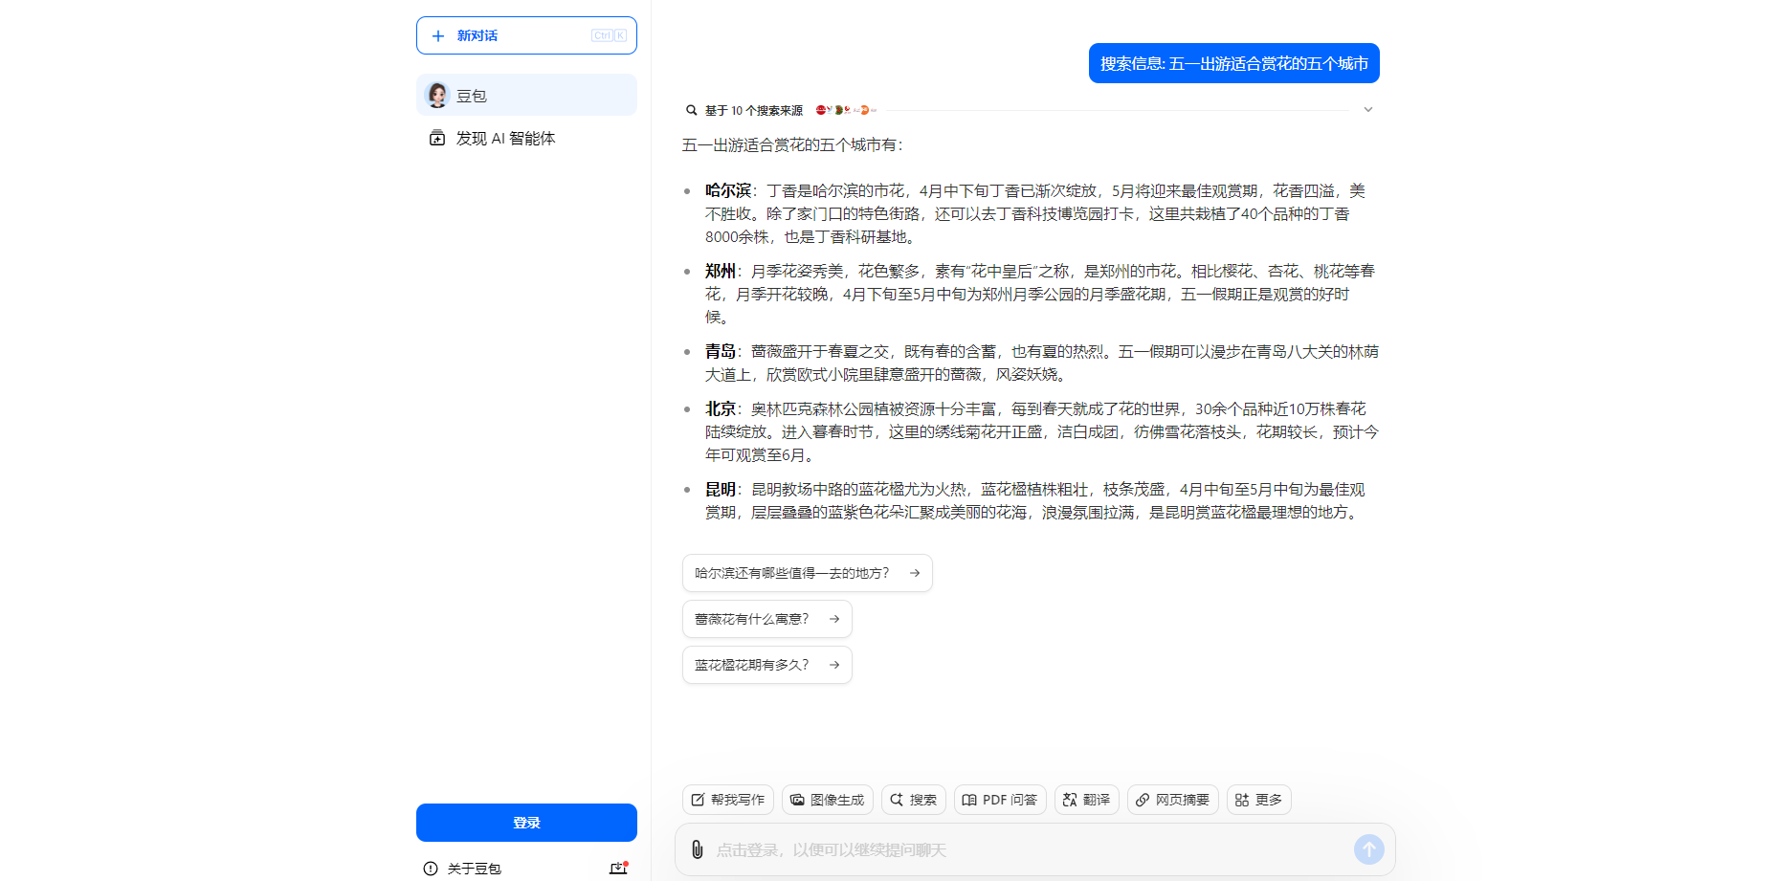Open the PDF 问答 tool
Screen dimensions: 1776x881
tap(999, 800)
